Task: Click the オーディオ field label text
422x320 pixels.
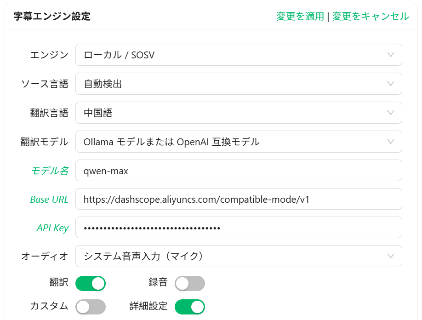Action: point(45,256)
